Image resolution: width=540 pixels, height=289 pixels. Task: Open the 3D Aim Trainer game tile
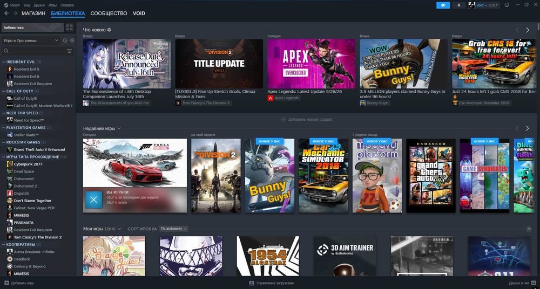[345, 256]
